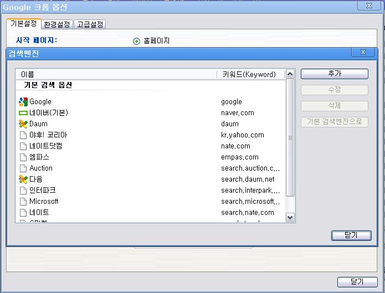This screenshot has width=385, height=293.
Task: Select the 네이트 entry name
Action: (39, 212)
